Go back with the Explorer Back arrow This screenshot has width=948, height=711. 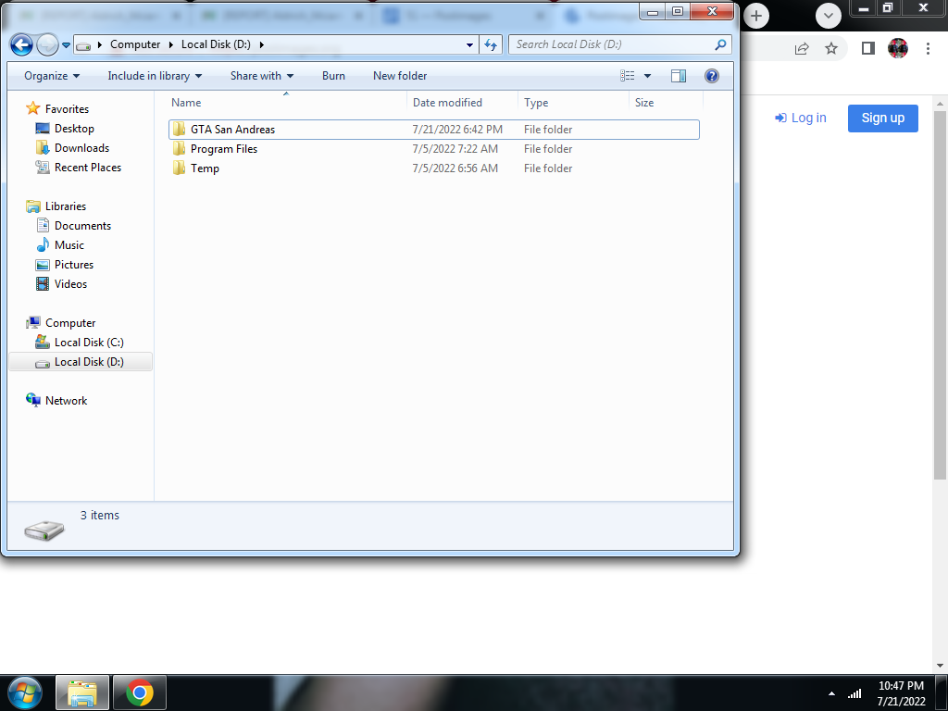click(x=22, y=44)
